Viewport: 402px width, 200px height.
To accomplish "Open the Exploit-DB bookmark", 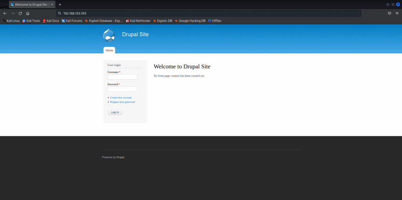I will 163,21.
